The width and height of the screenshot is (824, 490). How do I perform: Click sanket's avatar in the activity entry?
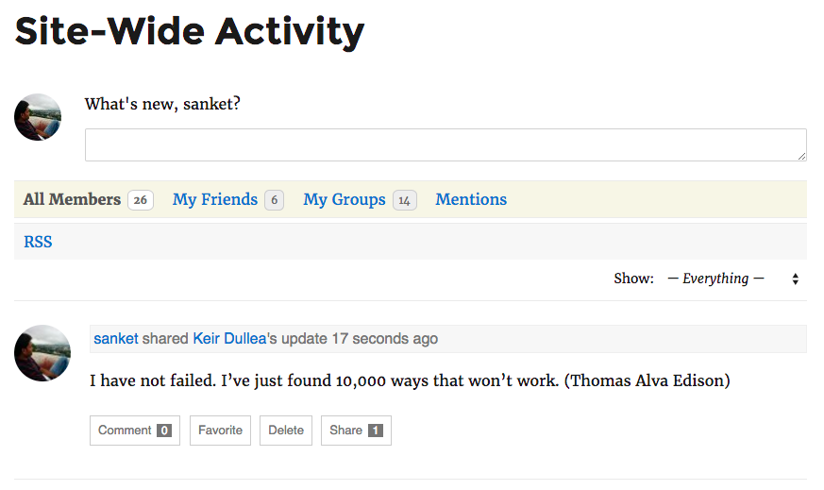coord(42,353)
